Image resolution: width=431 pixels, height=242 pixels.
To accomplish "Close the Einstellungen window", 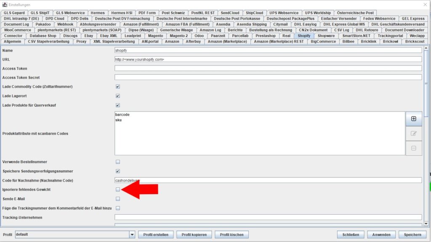I will coord(425,5).
